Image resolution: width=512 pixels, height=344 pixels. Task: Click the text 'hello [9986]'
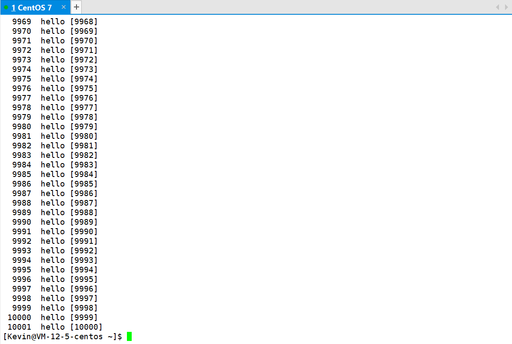[69, 193]
